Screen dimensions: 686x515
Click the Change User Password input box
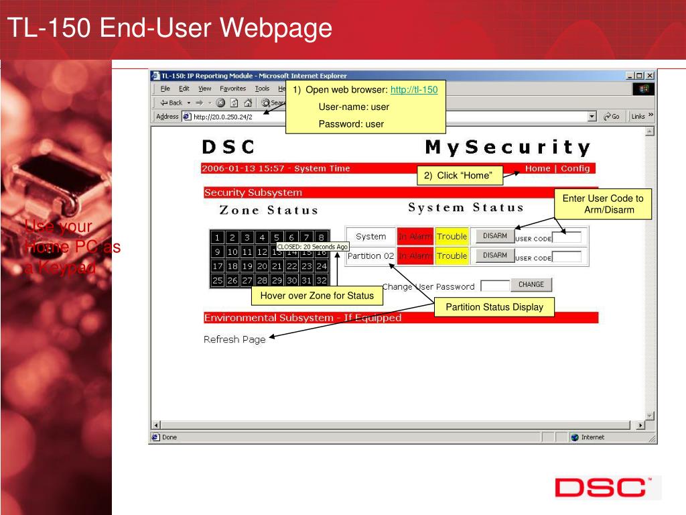(495, 286)
